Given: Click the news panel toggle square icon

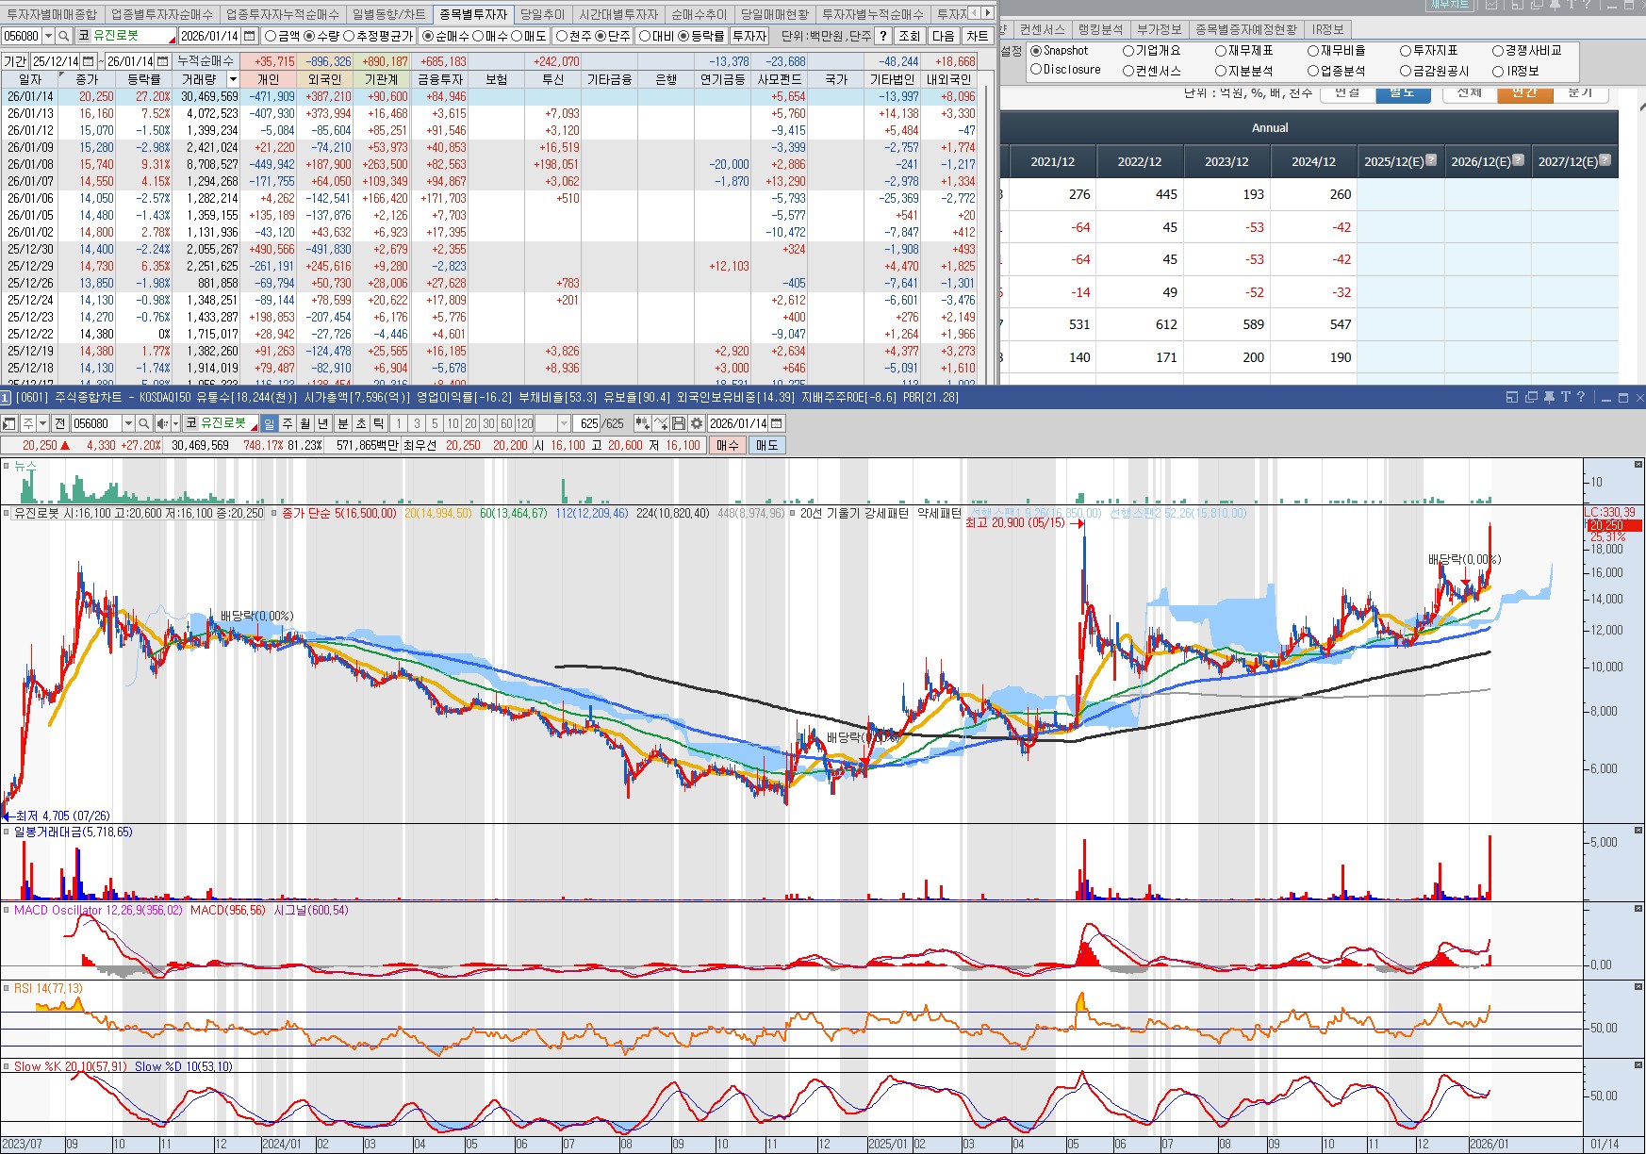Looking at the screenshot, I should pyautogui.click(x=6, y=465).
